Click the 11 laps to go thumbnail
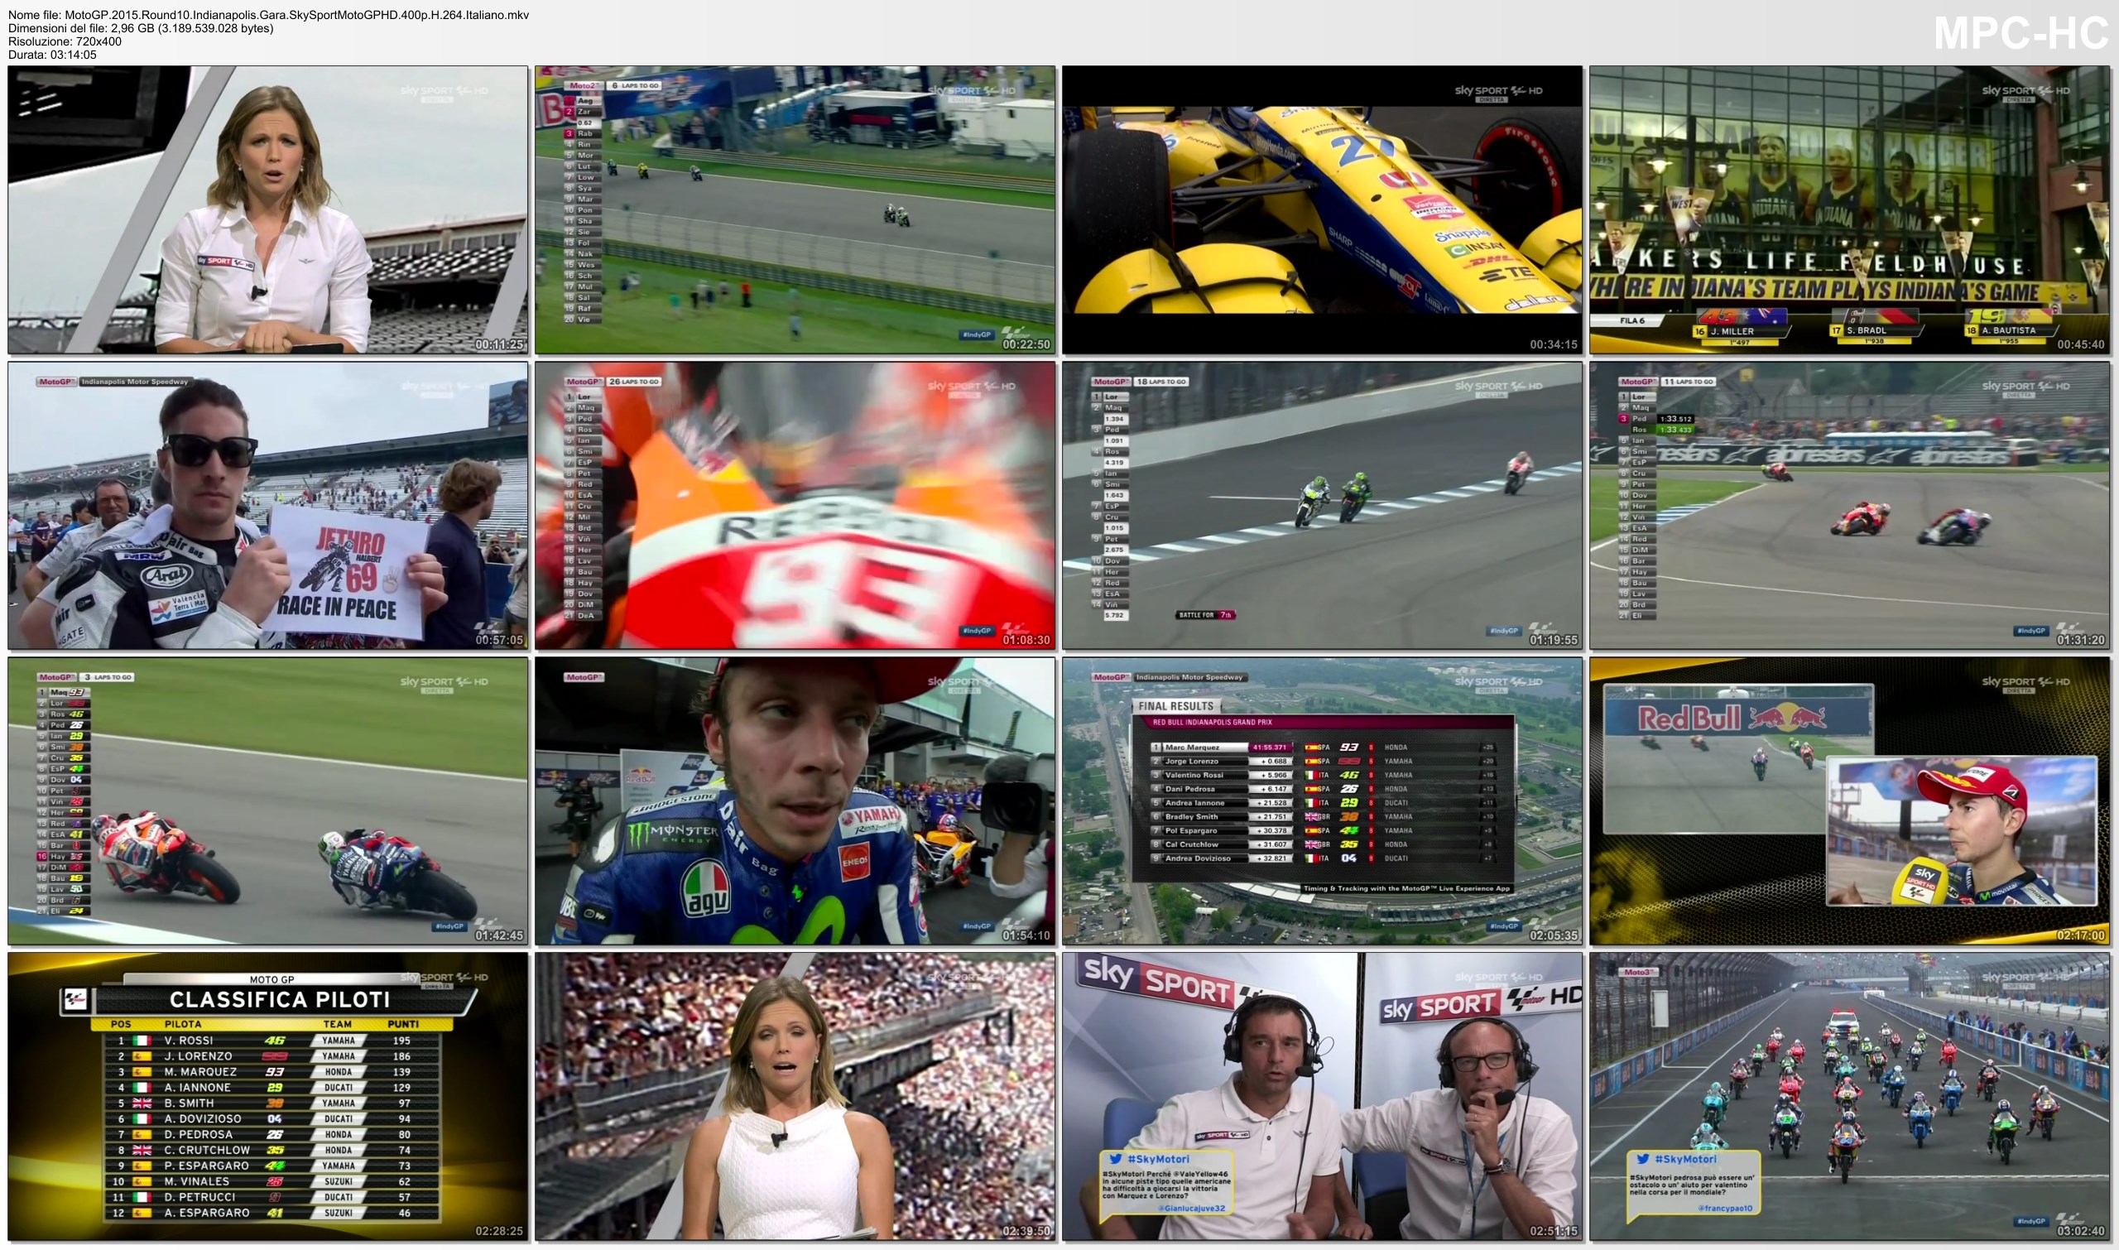Image resolution: width=2119 pixels, height=1250 pixels. point(1849,506)
